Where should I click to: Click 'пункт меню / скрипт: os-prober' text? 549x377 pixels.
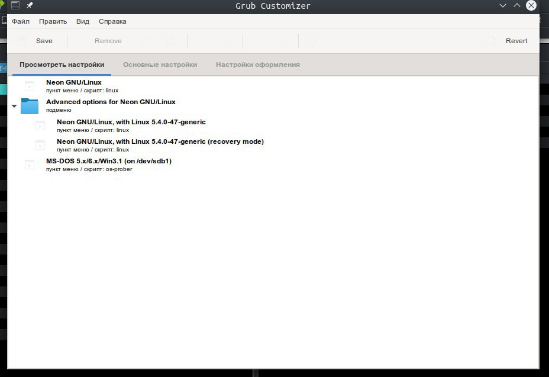tap(89, 169)
